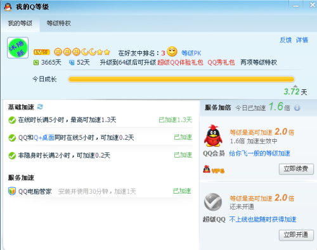Click the 还未开通 status text
This screenshot has height=250, width=317.
pyautogui.click(x=242, y=206)
